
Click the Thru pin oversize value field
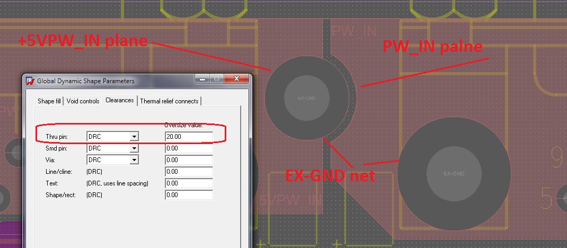(189, 137)
